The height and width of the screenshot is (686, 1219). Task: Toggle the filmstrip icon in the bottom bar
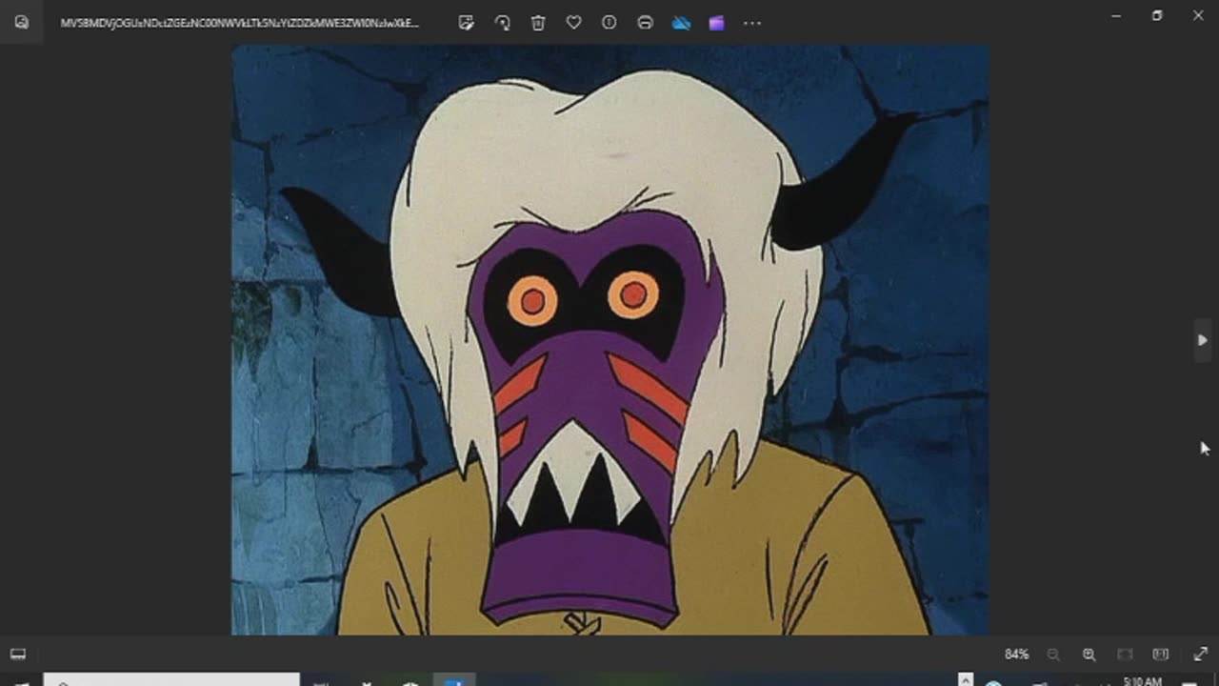tap(18, 655)
